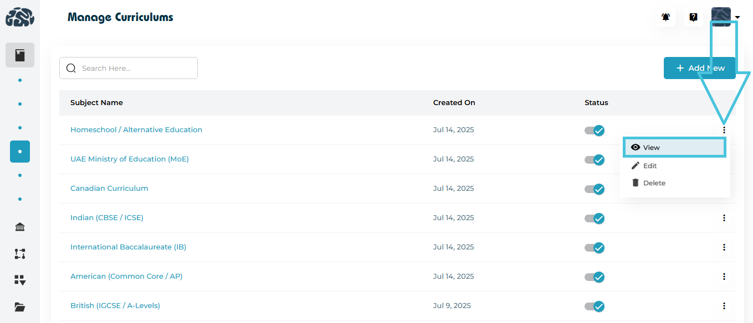Click the brain logo in the sidebar
Viewport: 753px width, 323px height.
tap(20, 17)
